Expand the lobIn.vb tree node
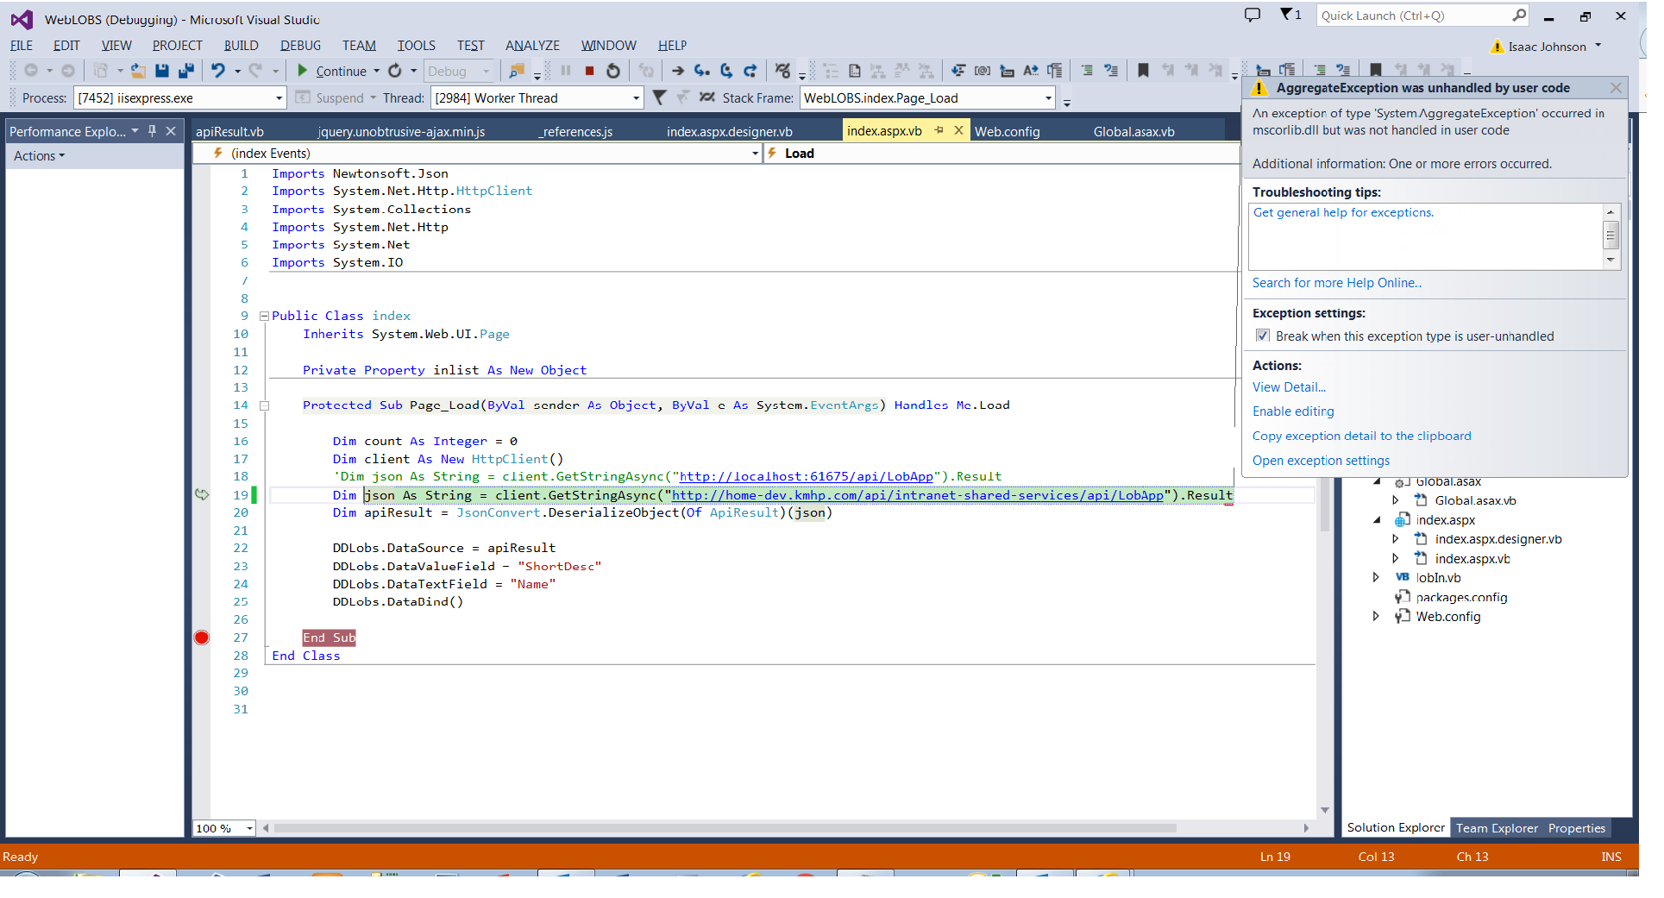 [x=1377, y=577]
